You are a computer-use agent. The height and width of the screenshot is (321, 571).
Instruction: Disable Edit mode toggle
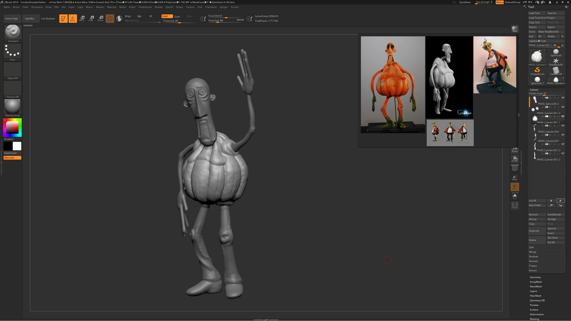tap(63, 18)
